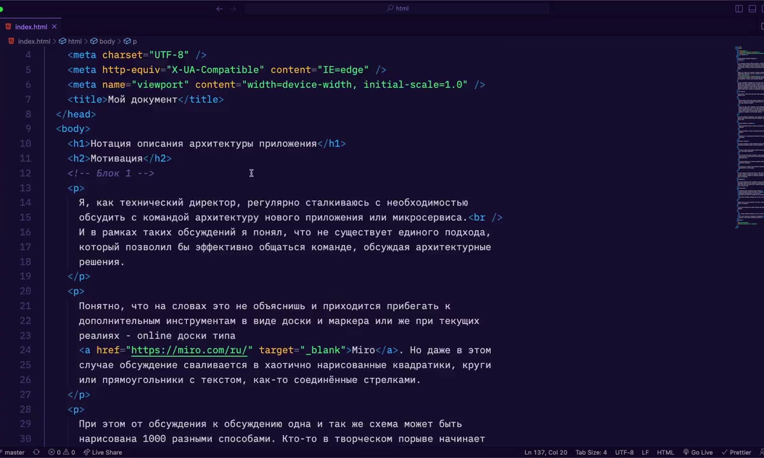Viewport: 764px width, 458px height.
Task: Synchronize changes with the sync icon
Action: point(36,452)
